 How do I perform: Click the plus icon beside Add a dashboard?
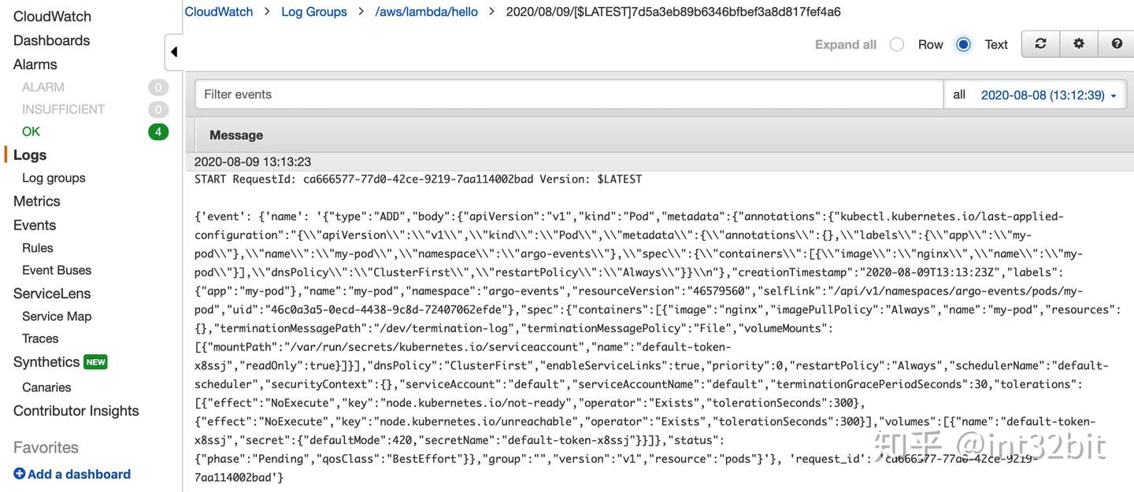pos(20,474)
